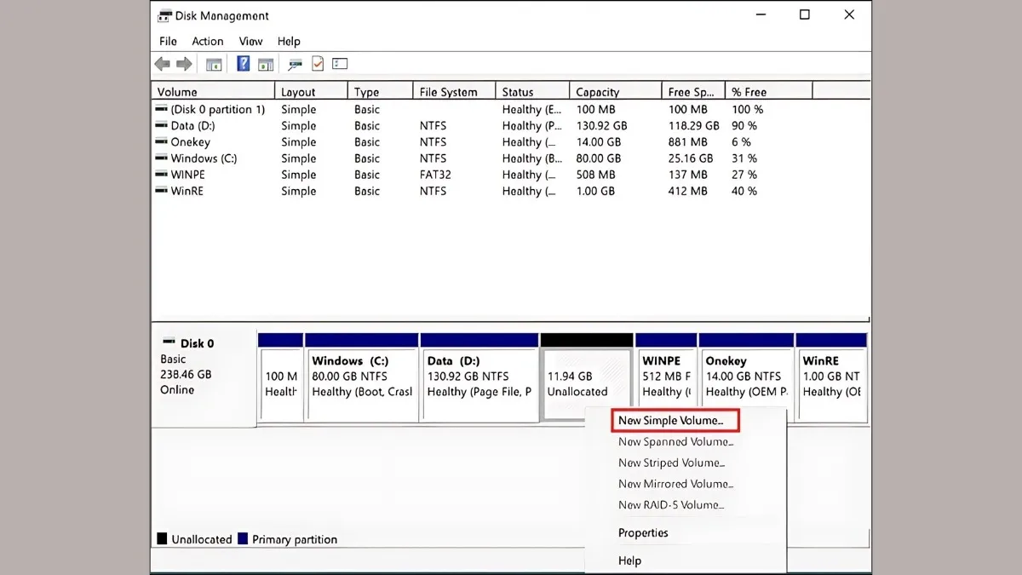Click the black Unallocated legend swatch

[161, 538]
